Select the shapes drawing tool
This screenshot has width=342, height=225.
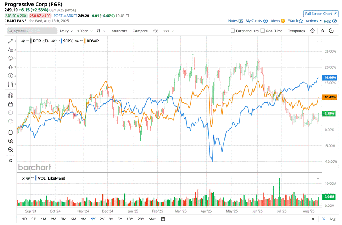tap(10, 58)
